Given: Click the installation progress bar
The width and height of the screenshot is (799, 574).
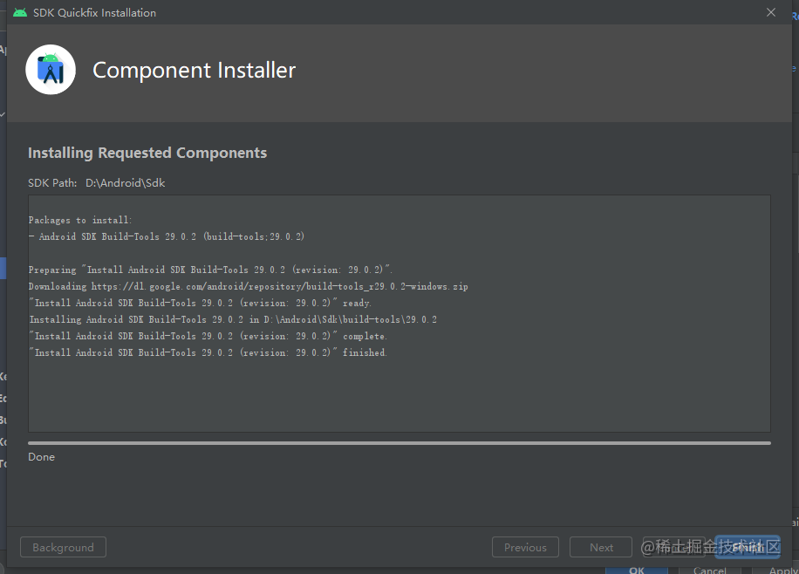Looking at the screenshot, I should [399, 443].
